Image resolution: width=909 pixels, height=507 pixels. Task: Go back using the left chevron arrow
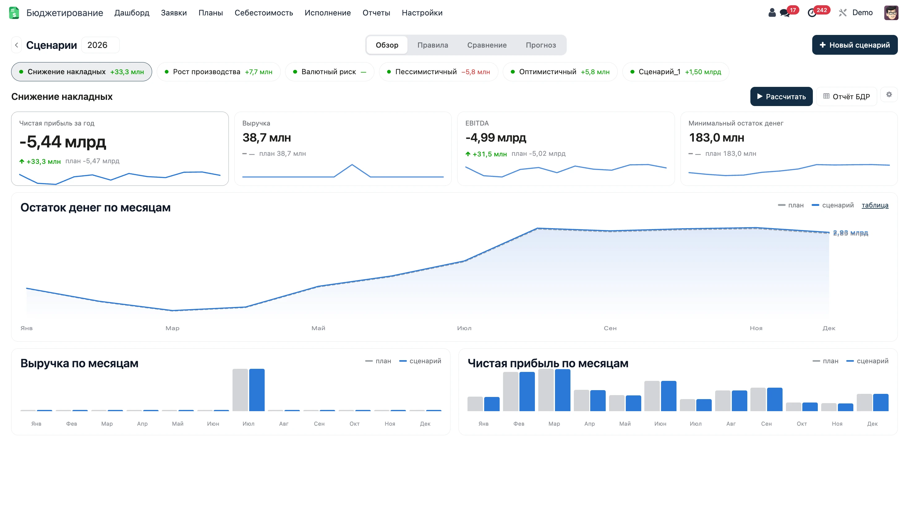click(16, 45)
